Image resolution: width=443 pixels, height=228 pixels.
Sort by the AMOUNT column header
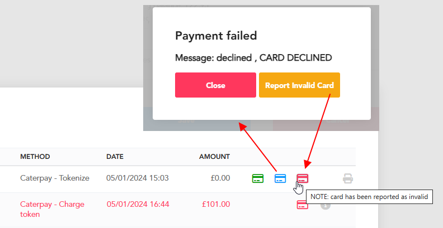click(x=214, y=157)
